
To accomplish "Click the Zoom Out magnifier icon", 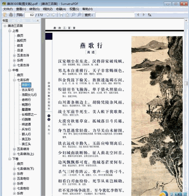I will point(73,14).
